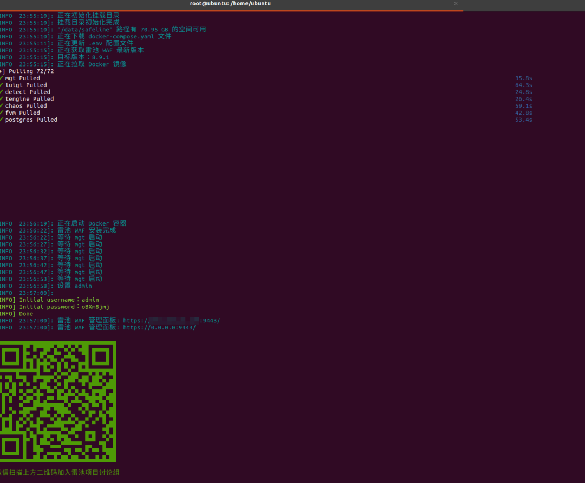Open the https://0.0.0.0:9443/ management panel link
The width and height of the screenshot is (585, 483).
[159, 328]
